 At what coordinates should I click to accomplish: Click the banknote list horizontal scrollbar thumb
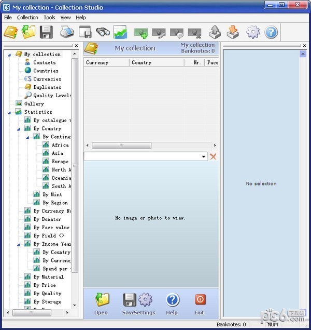click(x=121, y=146)
